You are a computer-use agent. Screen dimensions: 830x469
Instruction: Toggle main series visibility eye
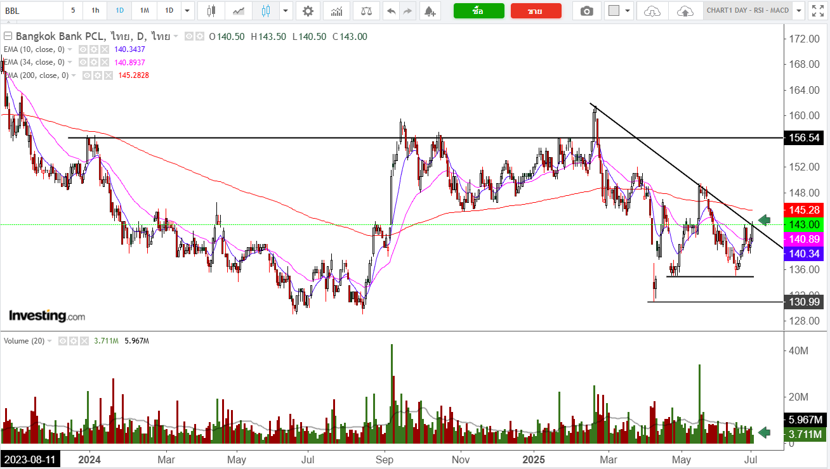coord(188,37)
